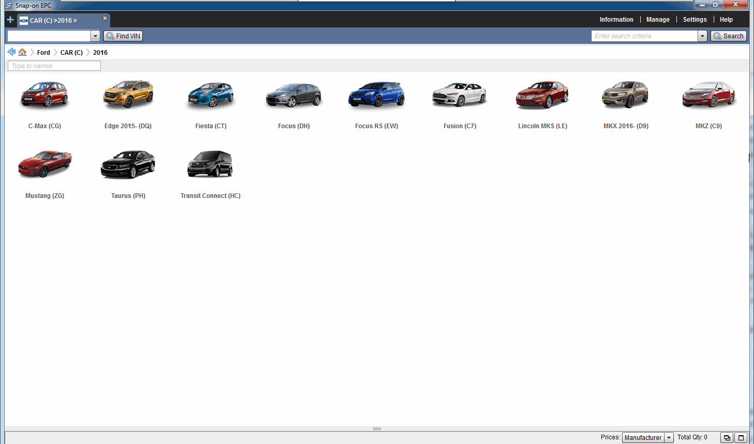Click the maximize panel icon in status bar
The image size is (754, 444).
coord(741,438)
